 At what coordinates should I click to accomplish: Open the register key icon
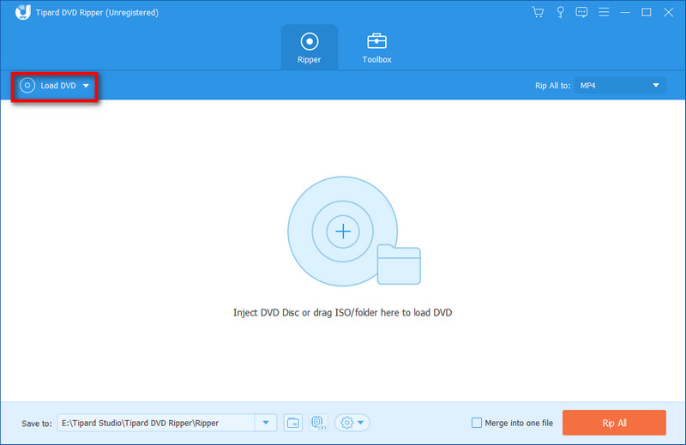click(560, 12)
